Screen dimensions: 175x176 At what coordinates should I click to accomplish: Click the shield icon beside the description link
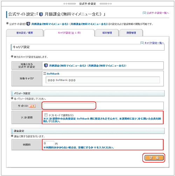tap(28, 24)
